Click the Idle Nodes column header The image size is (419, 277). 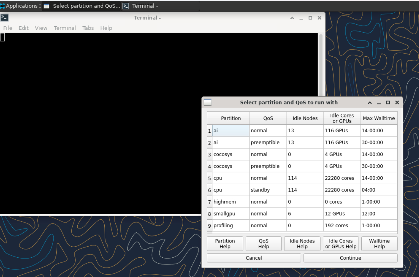[x=305, y=118]
